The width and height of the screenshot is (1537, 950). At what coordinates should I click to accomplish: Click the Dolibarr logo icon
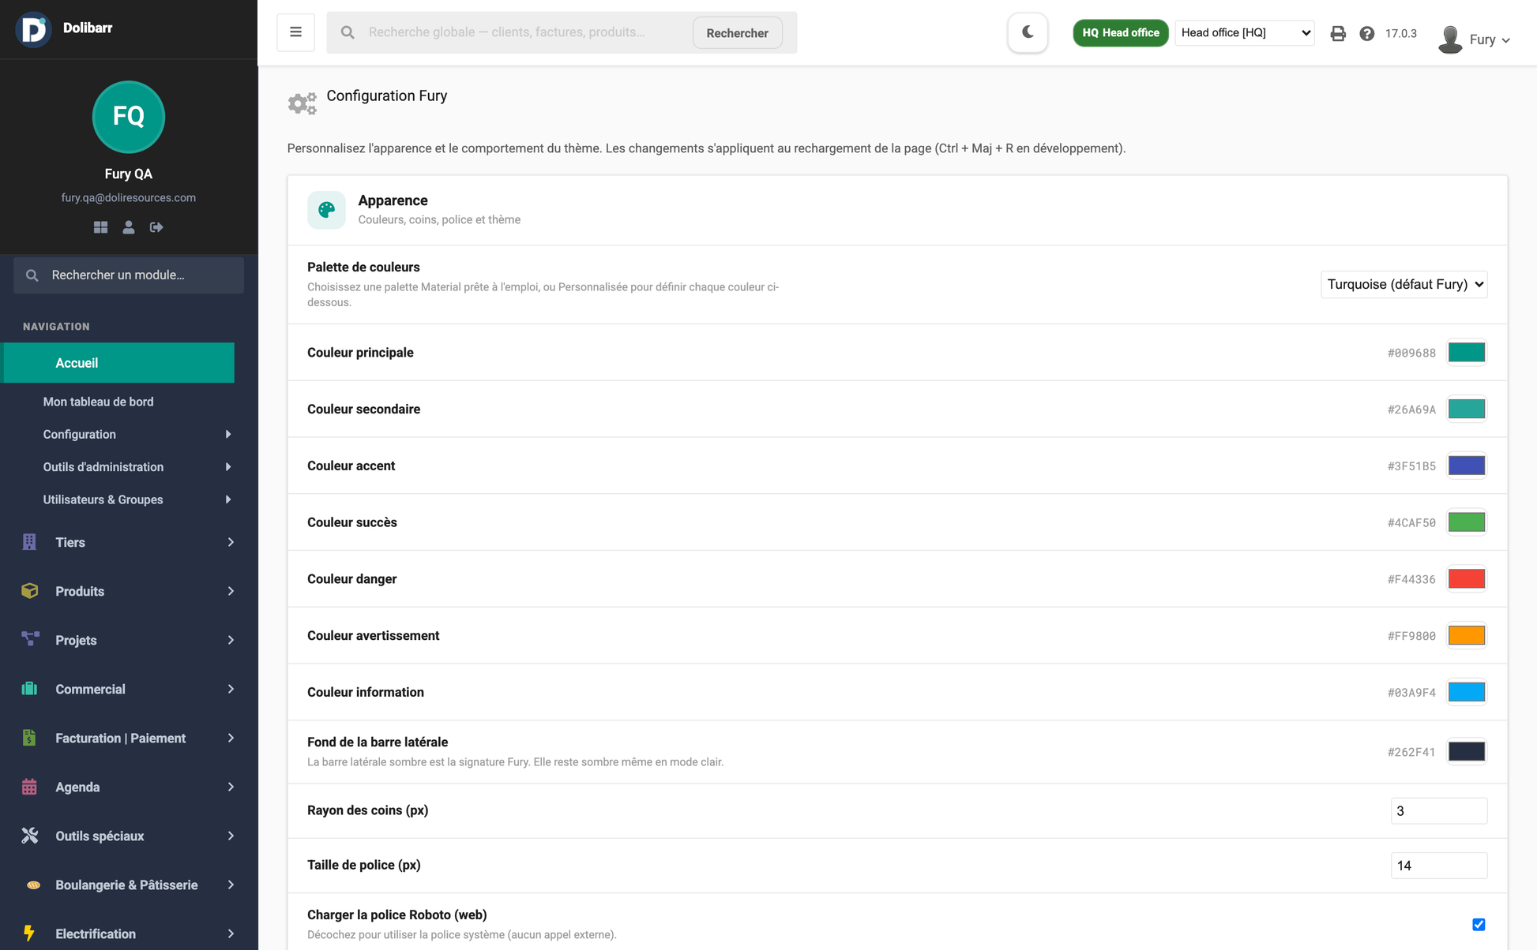[33, 29]
